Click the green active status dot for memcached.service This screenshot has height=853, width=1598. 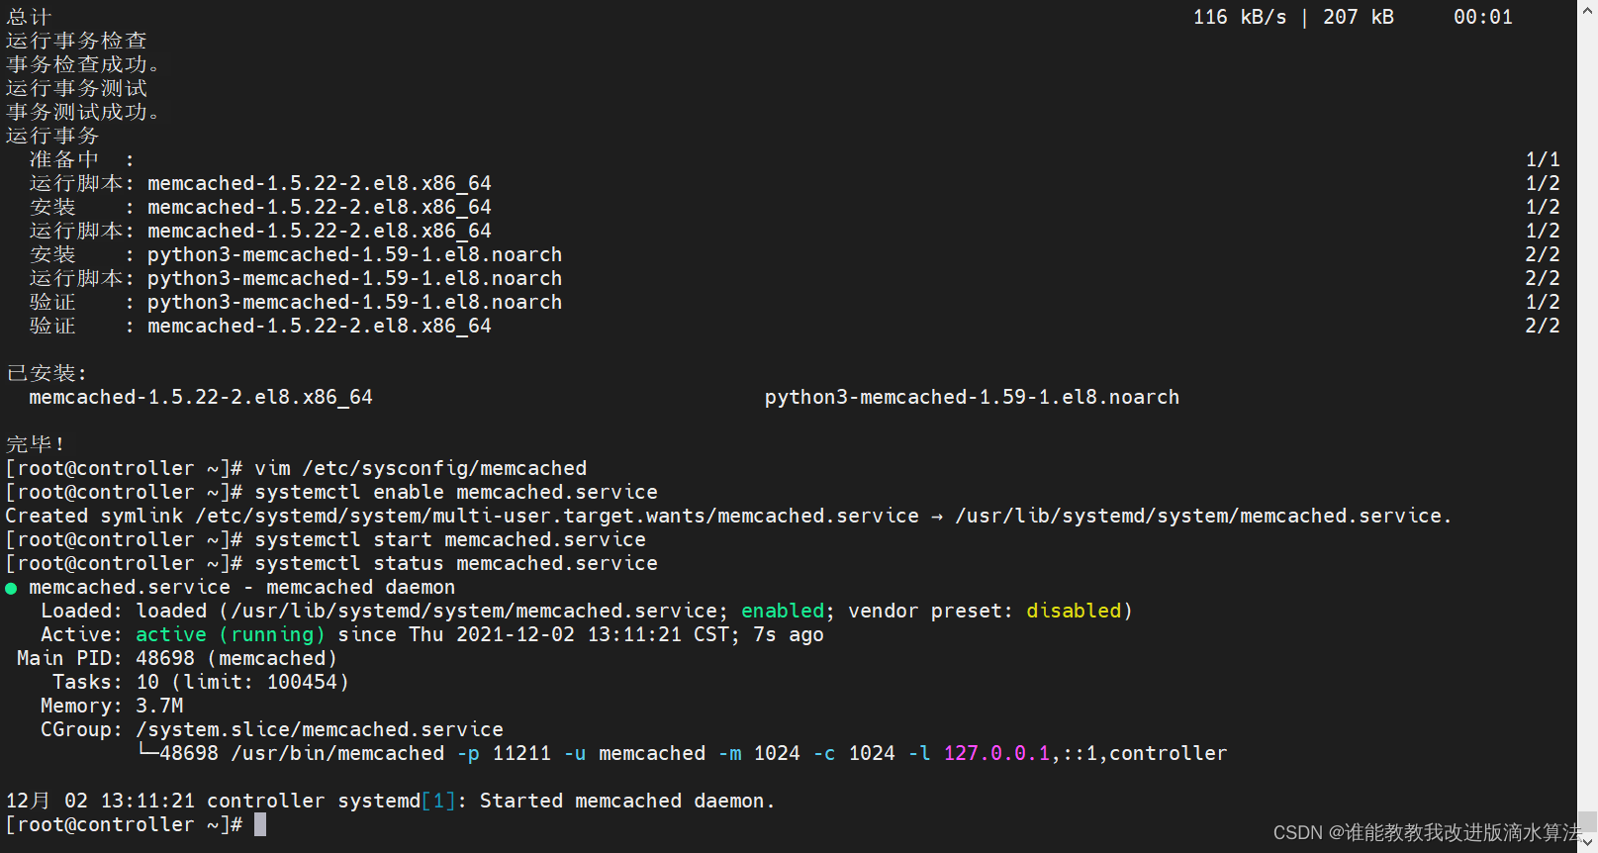click(11, 589)
